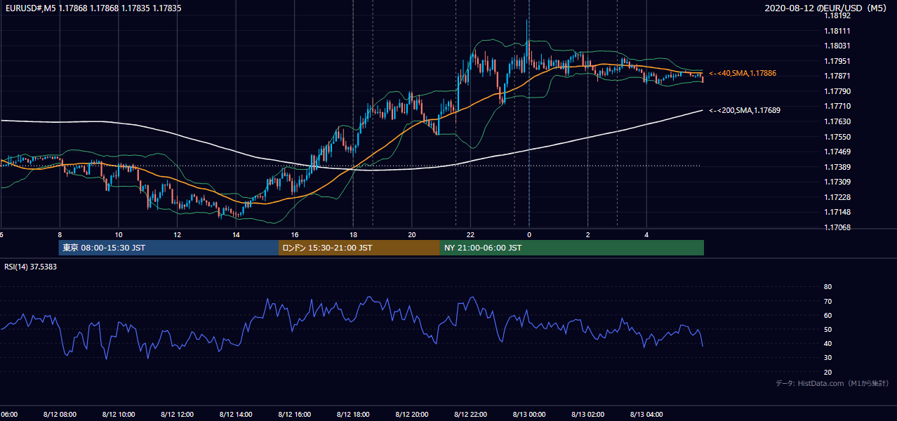
Task: Click price level 1.17871 on axis
Action: 837,76
